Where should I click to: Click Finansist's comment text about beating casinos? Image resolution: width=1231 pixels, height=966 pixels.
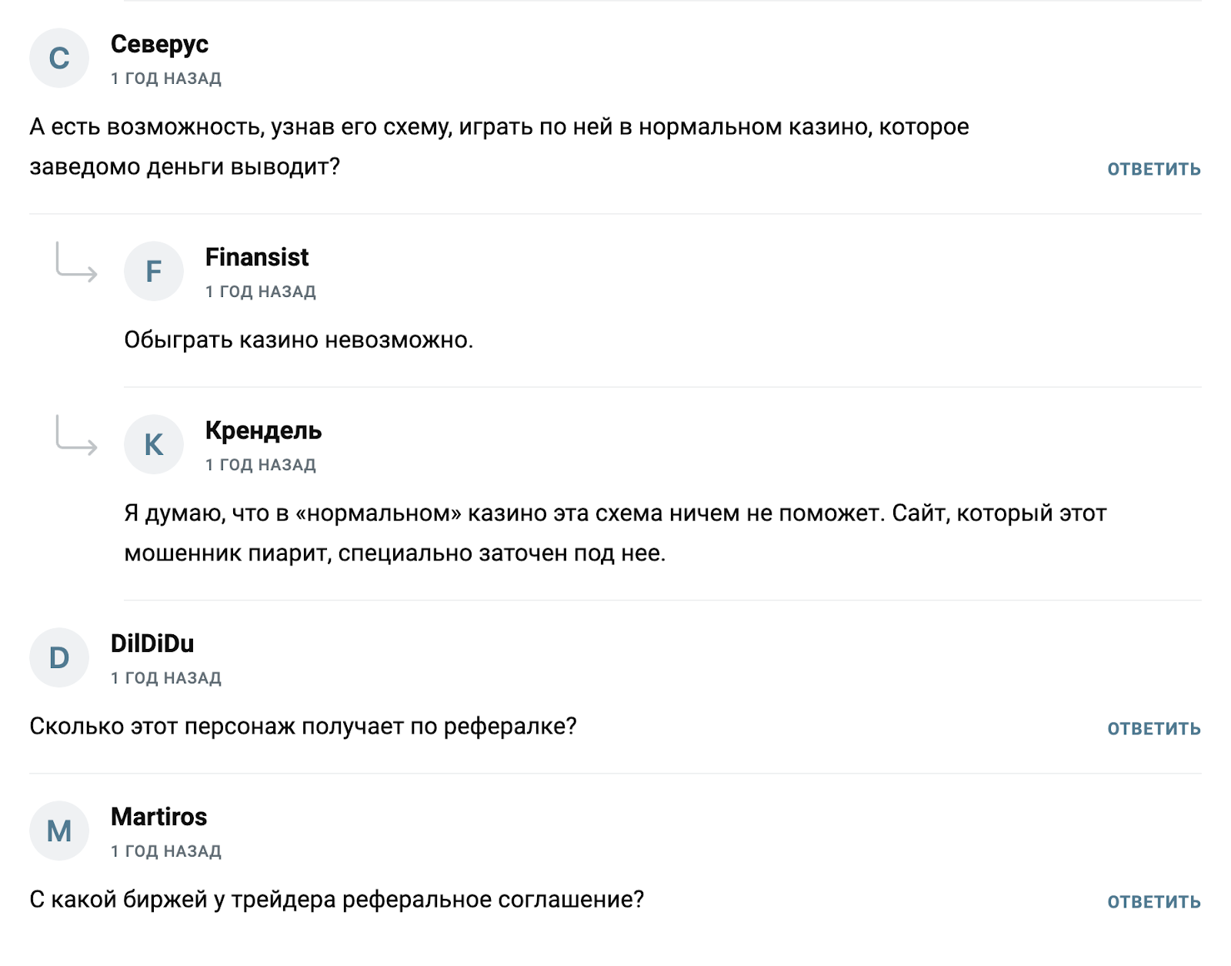pos(300,337)
